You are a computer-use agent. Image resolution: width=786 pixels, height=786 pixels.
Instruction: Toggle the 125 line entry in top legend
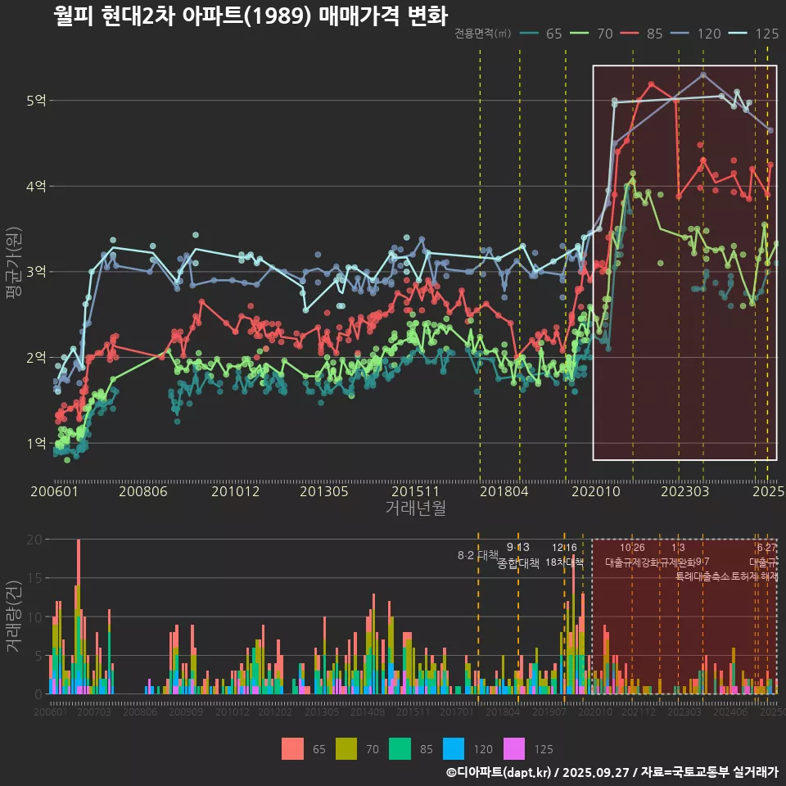(753, 34)
